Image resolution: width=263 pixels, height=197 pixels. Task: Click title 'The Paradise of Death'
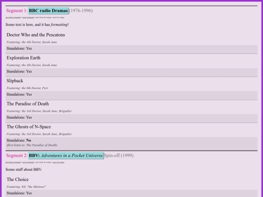click(28, 104)
